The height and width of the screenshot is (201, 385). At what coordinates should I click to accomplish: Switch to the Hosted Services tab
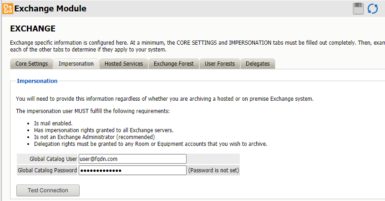tap(124, 64)
